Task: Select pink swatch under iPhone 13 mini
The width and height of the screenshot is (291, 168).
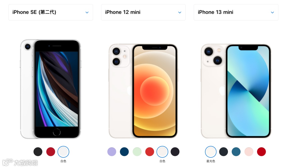Action: point(249,152)
